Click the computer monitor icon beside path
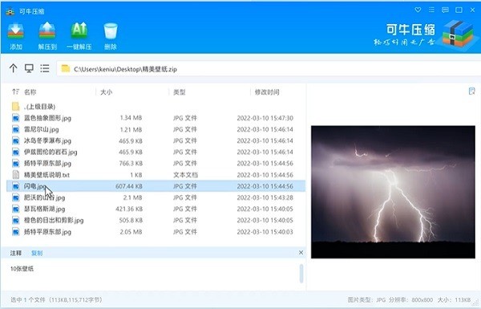This screenshot has height=309, width=481. pyautogui.click(x=29, y=68)
